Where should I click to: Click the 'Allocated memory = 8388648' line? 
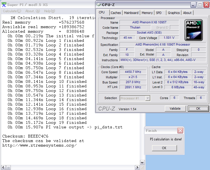(x=43, y=31)
